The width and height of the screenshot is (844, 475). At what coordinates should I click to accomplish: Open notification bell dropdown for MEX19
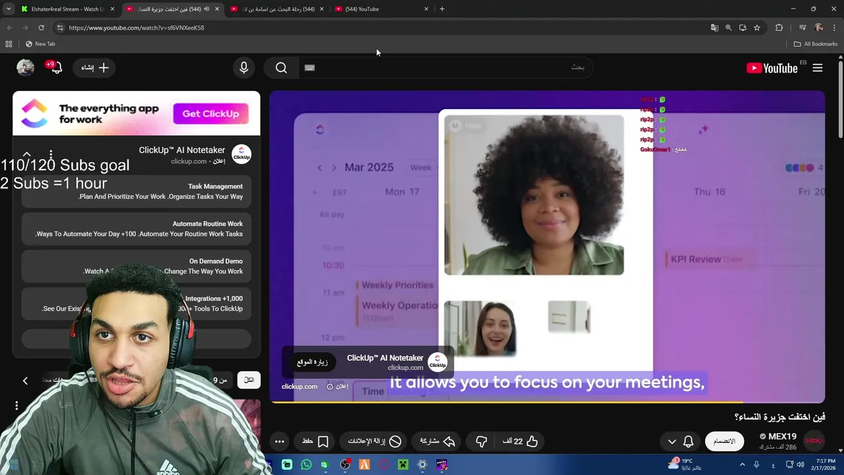click(680, 441)
